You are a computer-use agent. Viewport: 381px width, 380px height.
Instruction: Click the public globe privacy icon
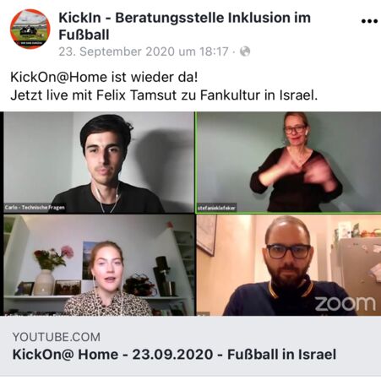pos(245,52)
